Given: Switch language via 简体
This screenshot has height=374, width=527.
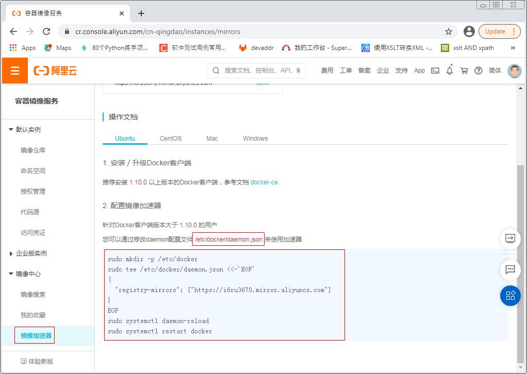Looking at the screenshot, I should [x=495, y=71].
